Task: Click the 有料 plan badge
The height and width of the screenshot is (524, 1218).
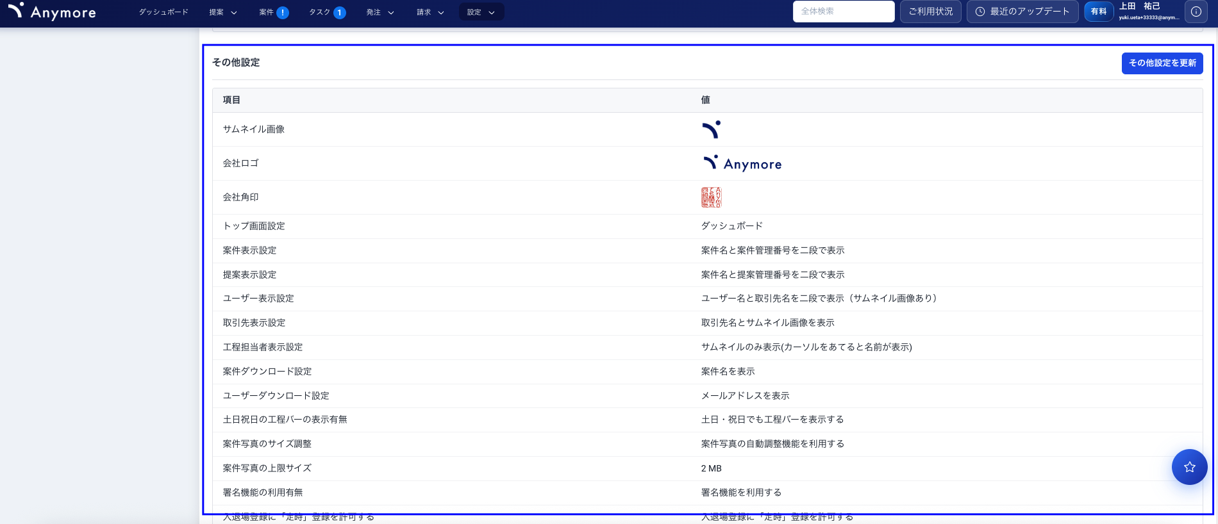Action: point(1099,12)
